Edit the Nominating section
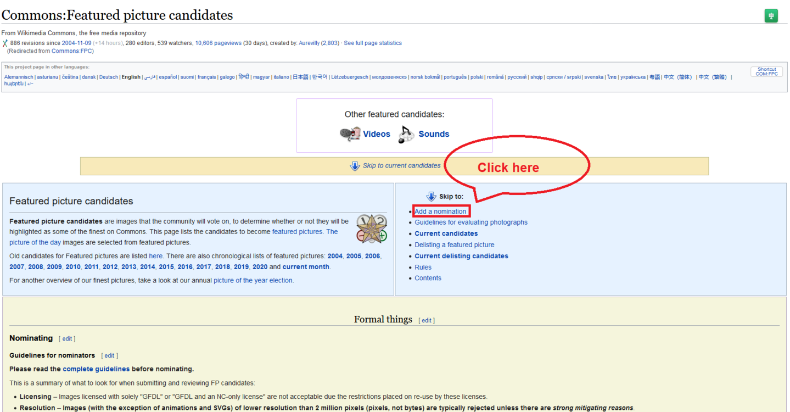Screen dimensions: 790x412 tap(67, 339)
